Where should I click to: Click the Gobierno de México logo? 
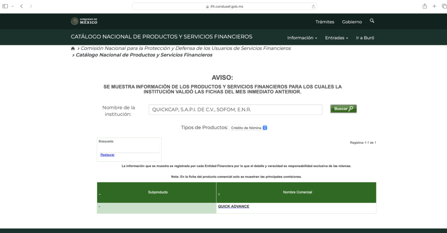click(x=84, y=21)
